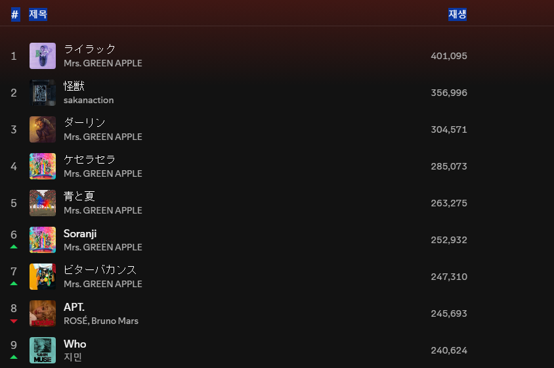This screenshot has height=368, width=554.
Task: Click the green up arrow under rank 7
Action: click(x=14, y=283)
